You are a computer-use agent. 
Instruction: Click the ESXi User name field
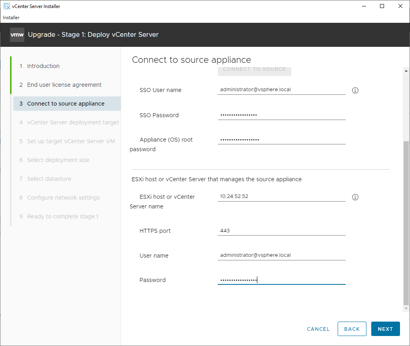click(x=281, y=255)
